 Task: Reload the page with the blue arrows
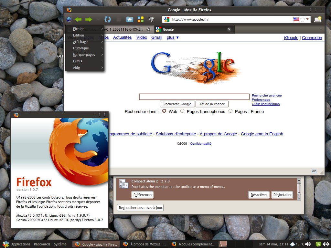point(108,19)
